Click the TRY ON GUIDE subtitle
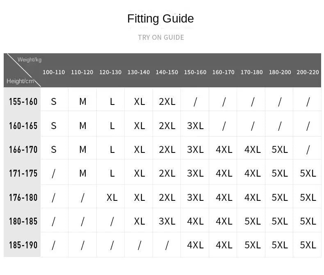324x275 pixels. 161,37
